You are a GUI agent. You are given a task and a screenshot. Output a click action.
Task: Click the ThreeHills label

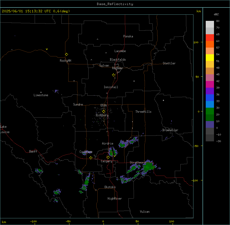[x=143, y=112]
